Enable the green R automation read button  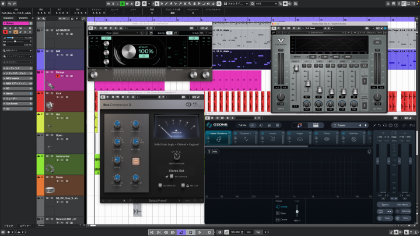pos(122,3)
